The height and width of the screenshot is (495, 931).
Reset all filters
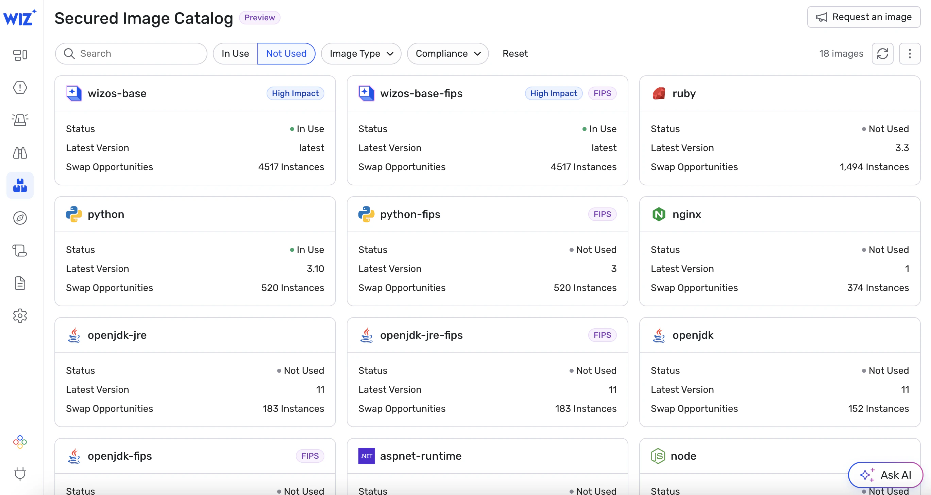pos(515,54)
